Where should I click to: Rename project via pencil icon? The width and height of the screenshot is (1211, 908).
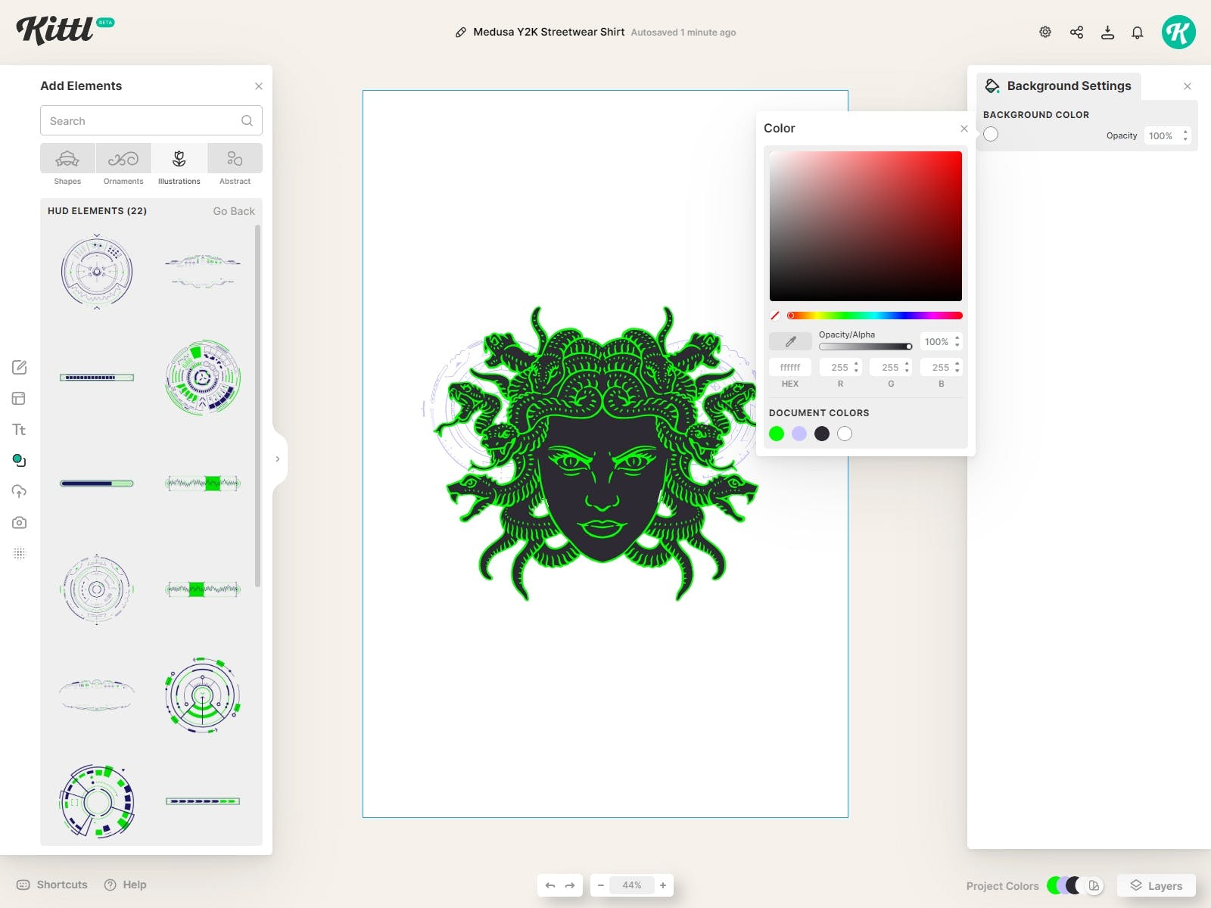pyautogui.click(x=460, y=33)
